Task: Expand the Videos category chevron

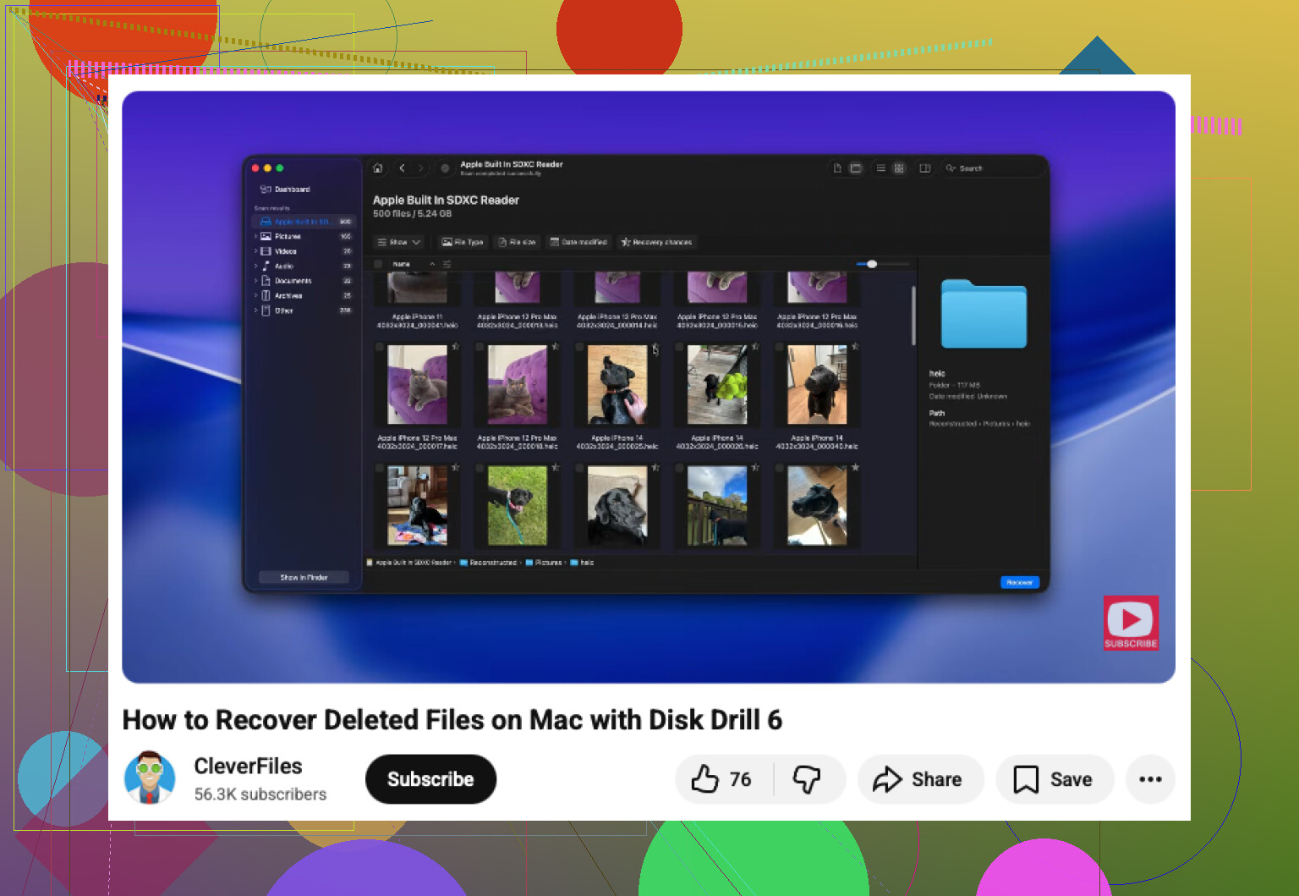Action: (255, 251)
